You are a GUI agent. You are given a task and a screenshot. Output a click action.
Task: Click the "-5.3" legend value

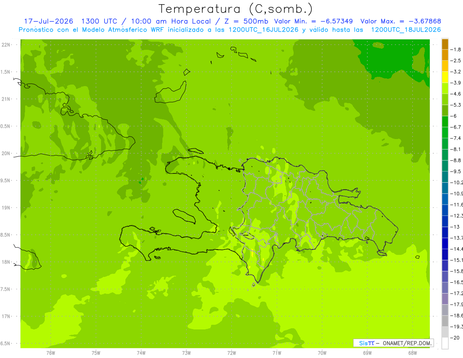click(456, 105)
